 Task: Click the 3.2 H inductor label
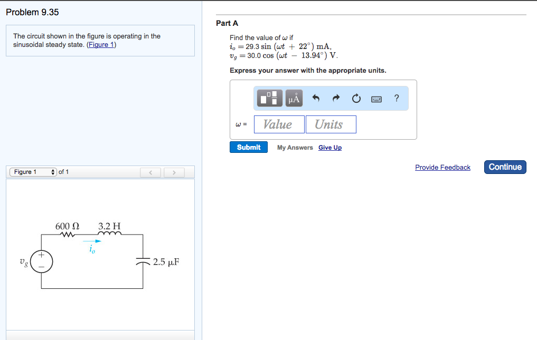point(109,226)
